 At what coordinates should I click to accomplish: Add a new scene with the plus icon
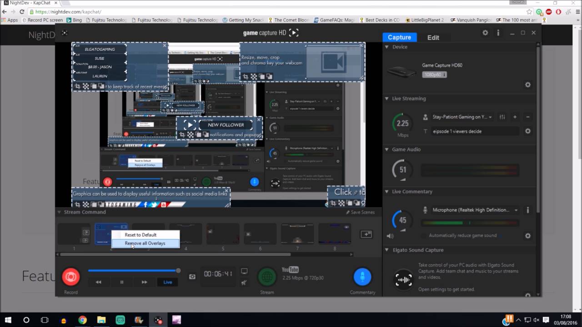coord(366,234)
